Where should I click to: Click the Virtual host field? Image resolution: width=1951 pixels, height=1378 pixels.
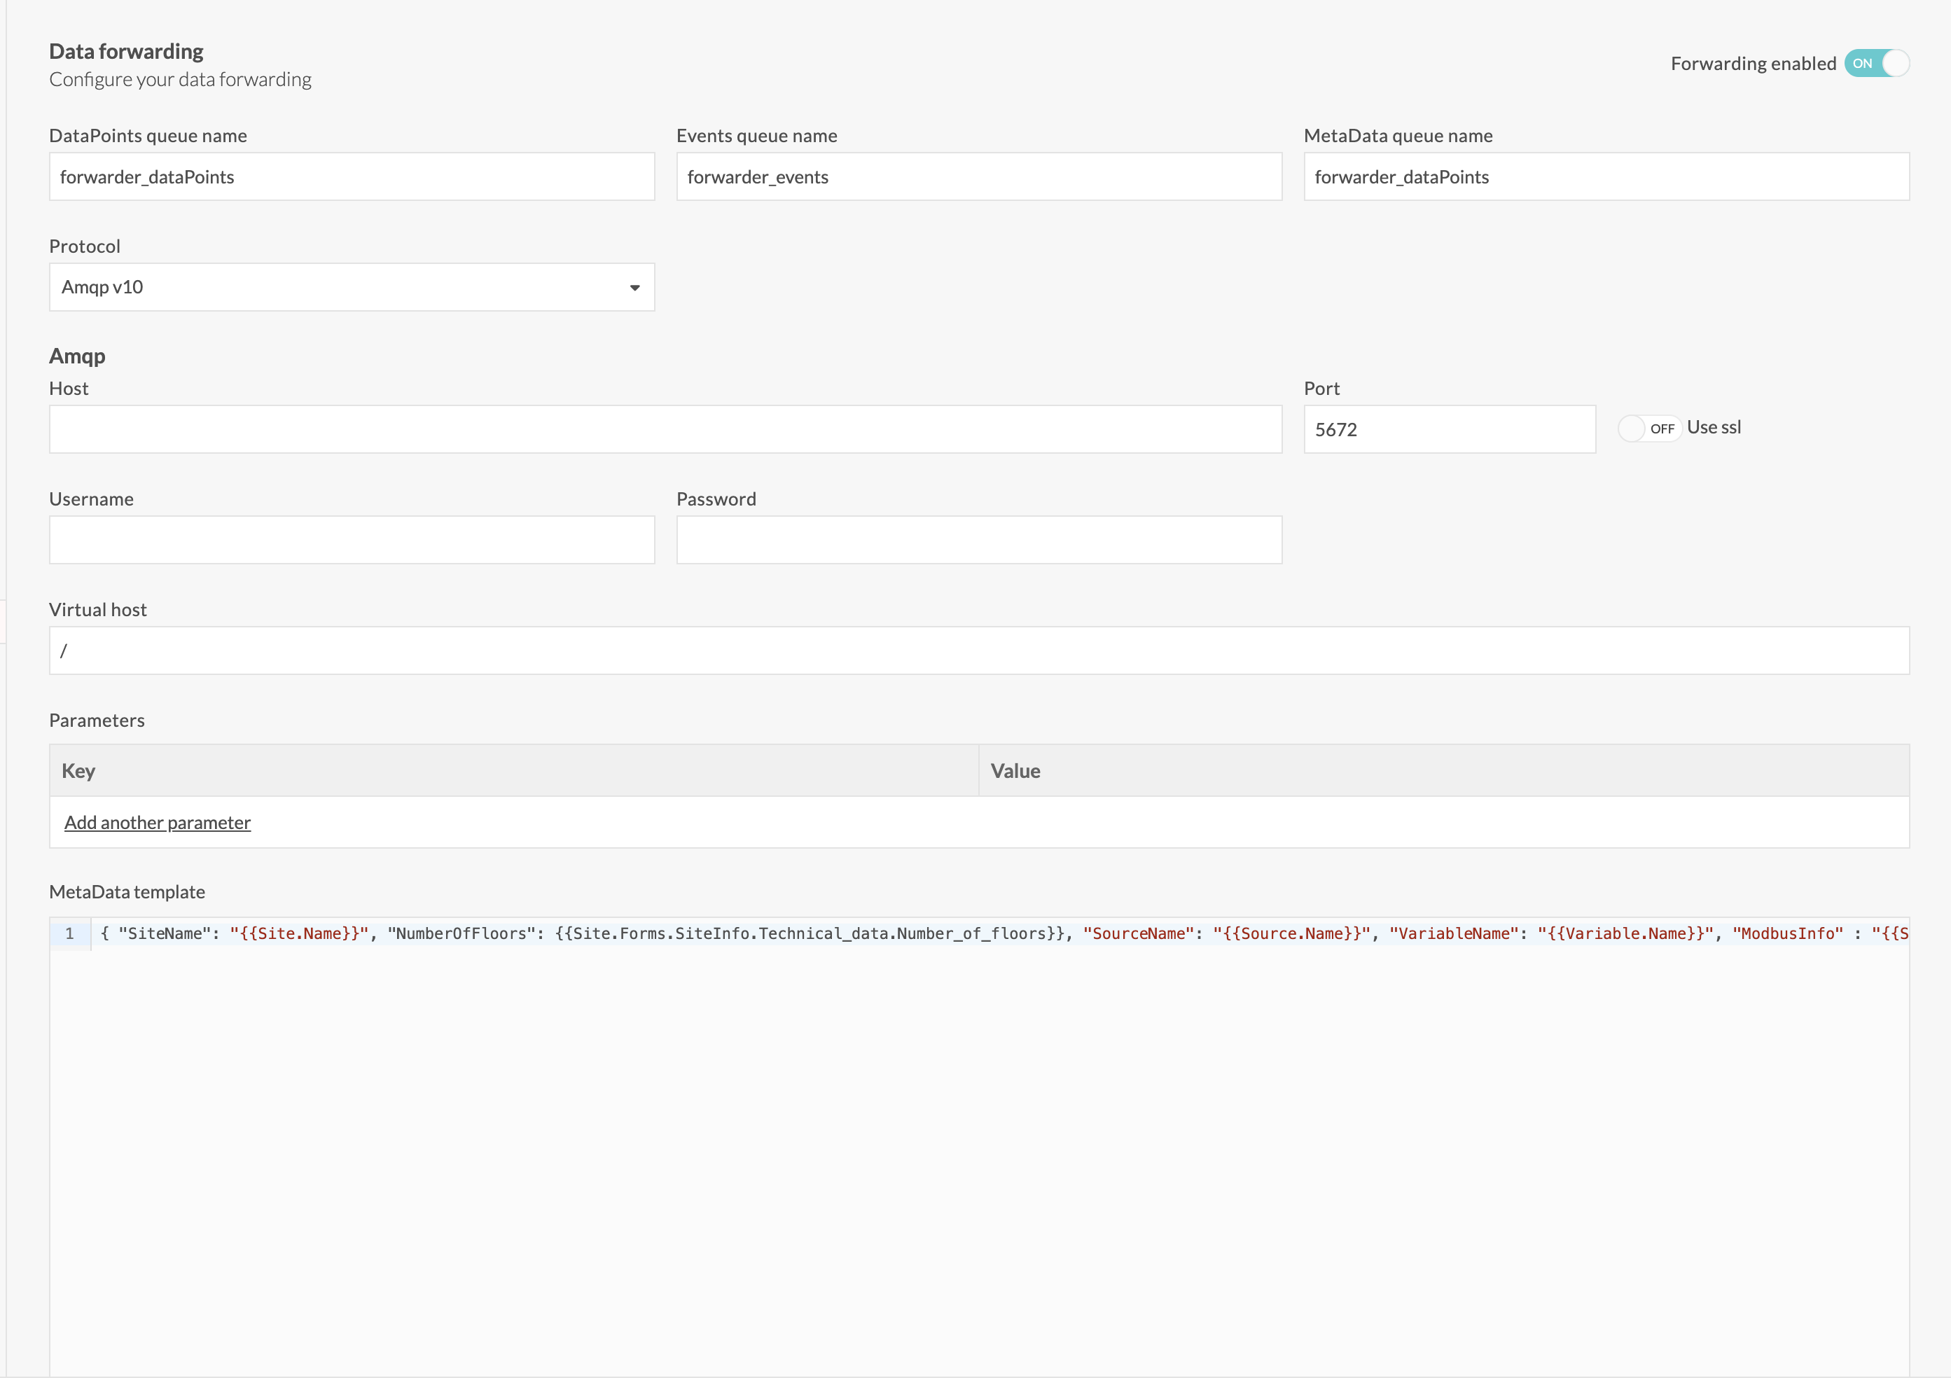(x=978, y=650)
